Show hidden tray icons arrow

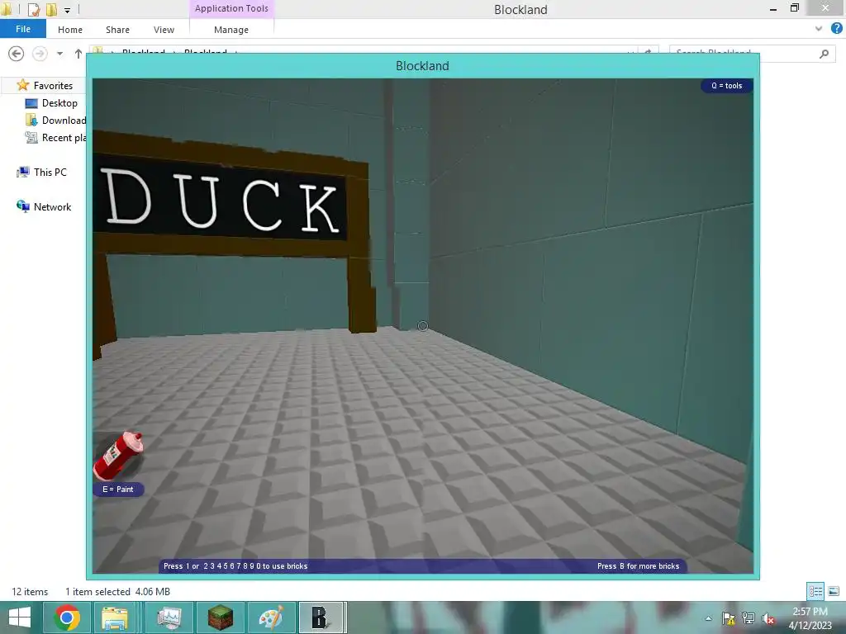click(x=708, y=618)
